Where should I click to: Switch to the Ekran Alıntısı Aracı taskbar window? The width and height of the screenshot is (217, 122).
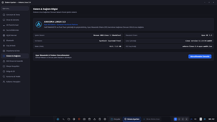[x=152, y=119]
